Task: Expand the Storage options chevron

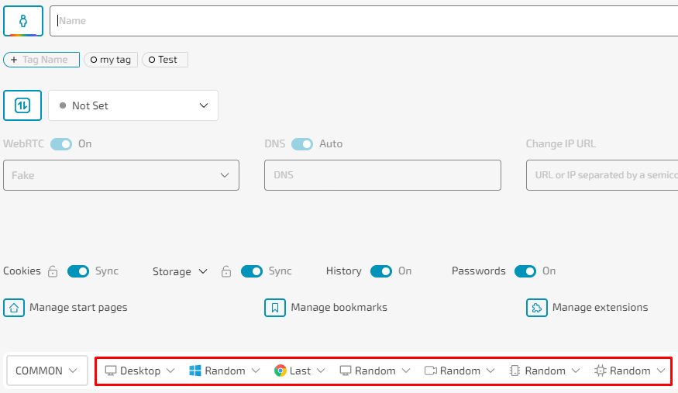Action: coord(203,271)
